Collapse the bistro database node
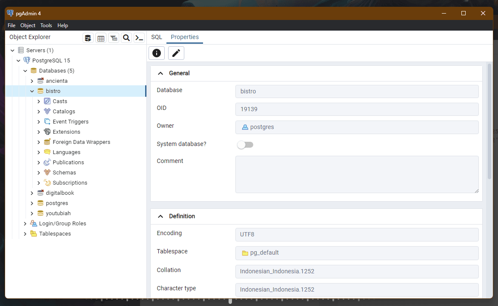The image size is (498, 306). pos(32,91)
